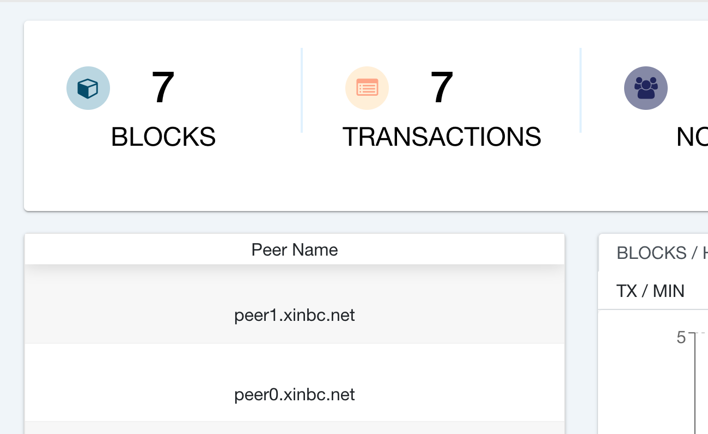The width and height of the screenshot is (708, 434).
Task: Click the divider between Blocks and Transactions
Action: click(x=302, y=90)
